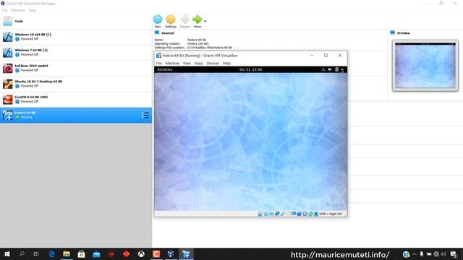The height and width of the screenshot is (260, 463).
Task: Open the Fedora system menu arrow
Action: point(342,70)
